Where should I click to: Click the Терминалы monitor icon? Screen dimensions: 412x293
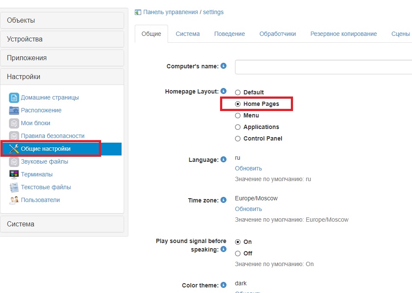point(14,174)
